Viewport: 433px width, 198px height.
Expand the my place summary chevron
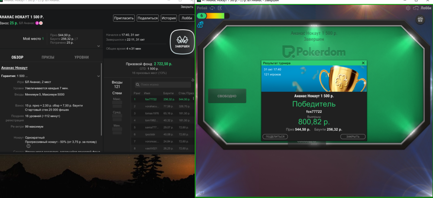pyautogui.click(x=98, y=45)
